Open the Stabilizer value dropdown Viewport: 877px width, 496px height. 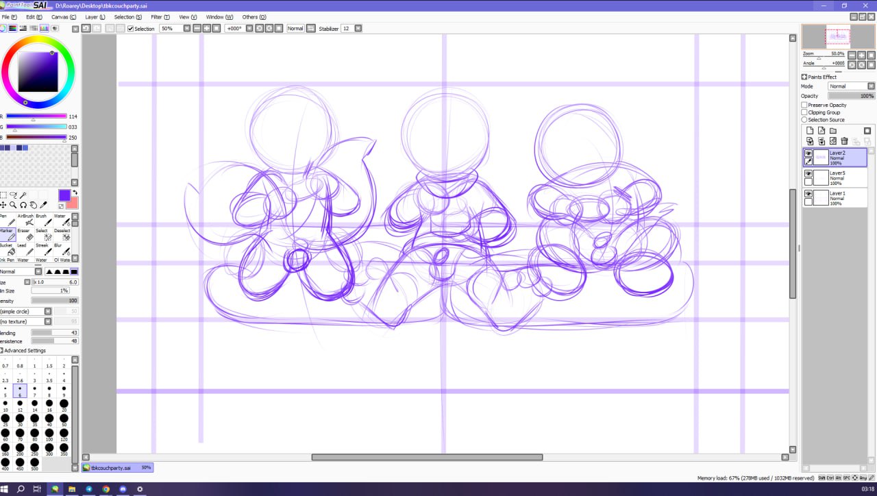[x=358, y=29]
